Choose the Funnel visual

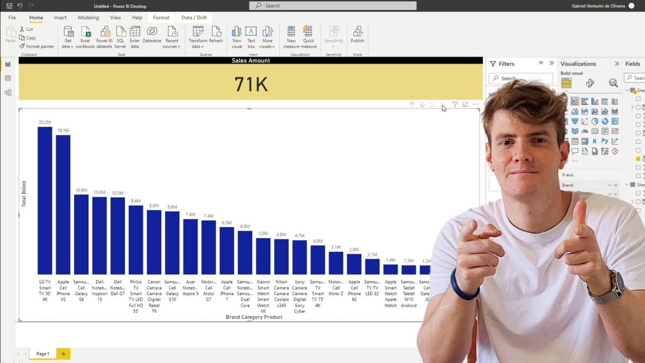pos(574,122)
